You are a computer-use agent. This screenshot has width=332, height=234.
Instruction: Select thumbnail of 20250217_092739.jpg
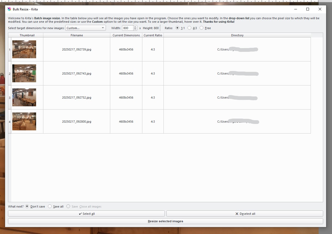click(x=24, y=49)
